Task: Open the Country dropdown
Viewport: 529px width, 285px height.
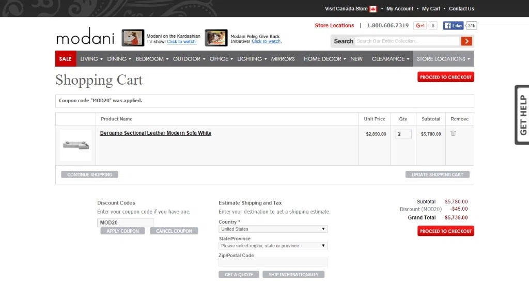Action: 273,229
